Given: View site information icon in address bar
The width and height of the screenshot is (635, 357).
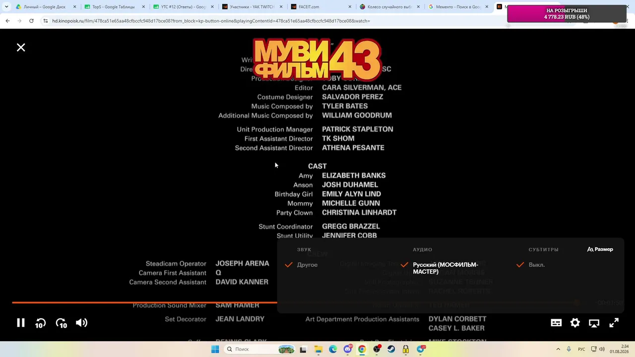Looking at the screenshot, I should (x=46, y=21).
